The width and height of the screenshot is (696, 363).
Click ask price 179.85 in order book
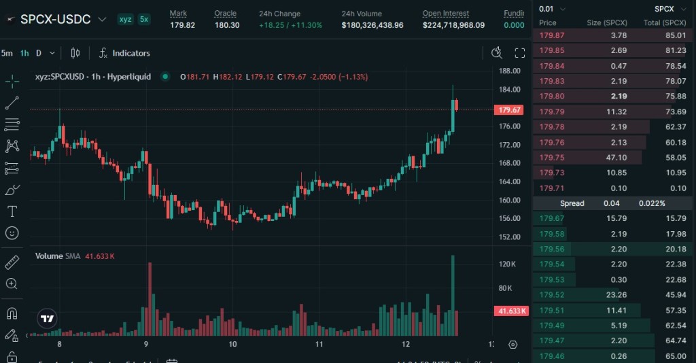tap(552, 50)
